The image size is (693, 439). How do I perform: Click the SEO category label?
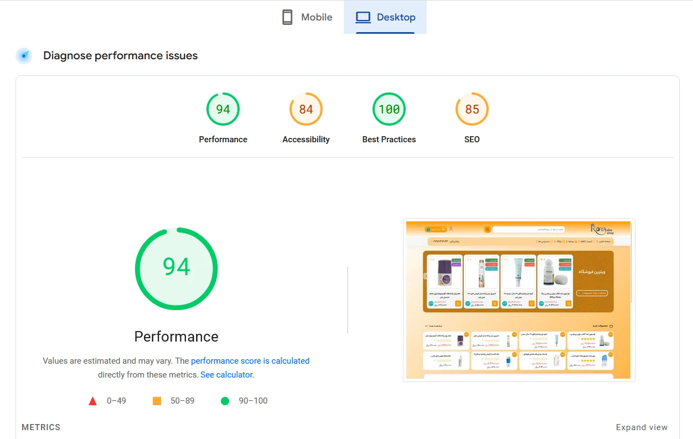pos(472,140)
